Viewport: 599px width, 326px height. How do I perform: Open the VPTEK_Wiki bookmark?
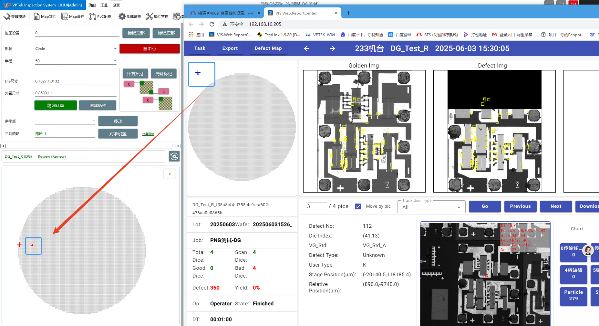(x=320, y=35)
